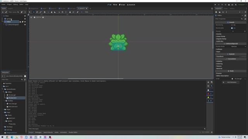Activate the Move Mode tool
Screen dimensions: 248x139
click(x=34, y=12)
